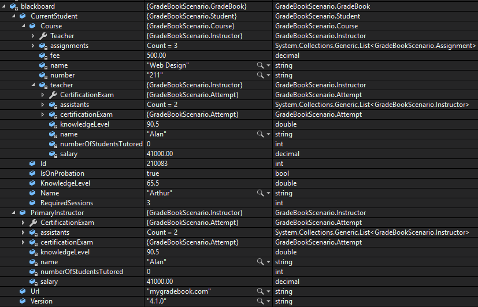
Task: Open magnifier for "Alan" under Course teacher
Action: click(x=260, y=134)
